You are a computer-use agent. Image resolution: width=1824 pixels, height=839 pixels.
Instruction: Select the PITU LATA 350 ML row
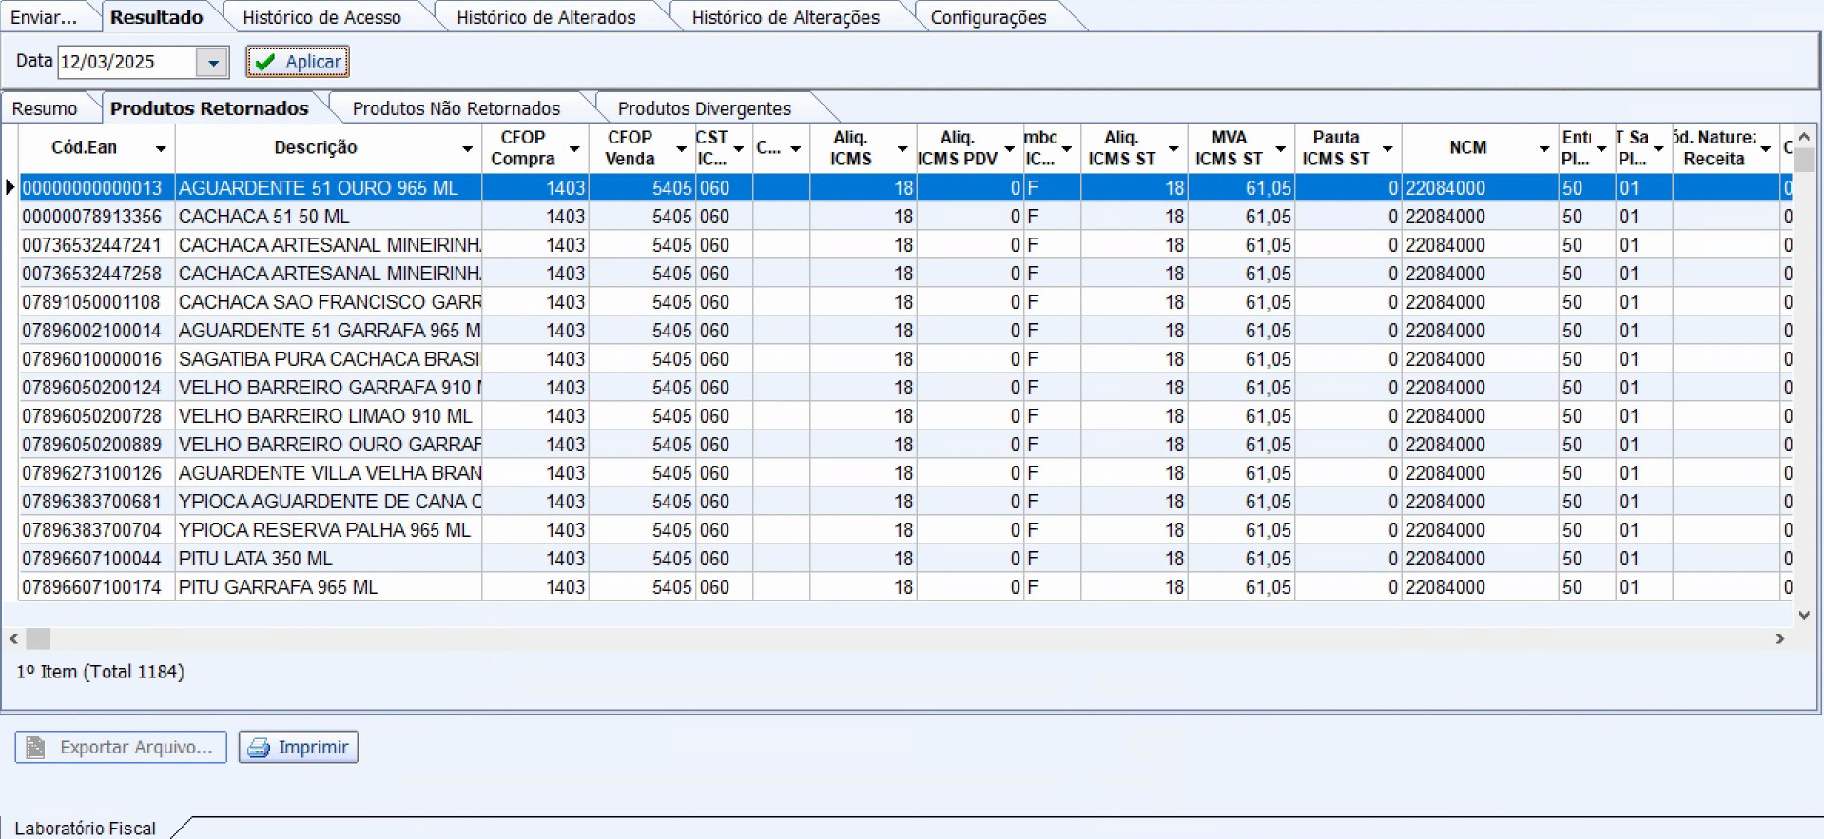pyautogui.click(x=255, y=559)
